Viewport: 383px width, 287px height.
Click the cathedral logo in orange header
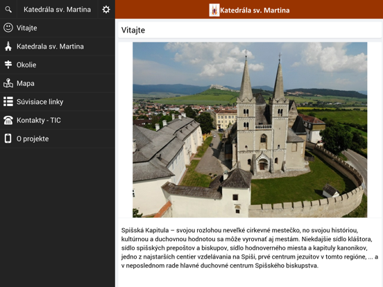[x=214, y=10]
